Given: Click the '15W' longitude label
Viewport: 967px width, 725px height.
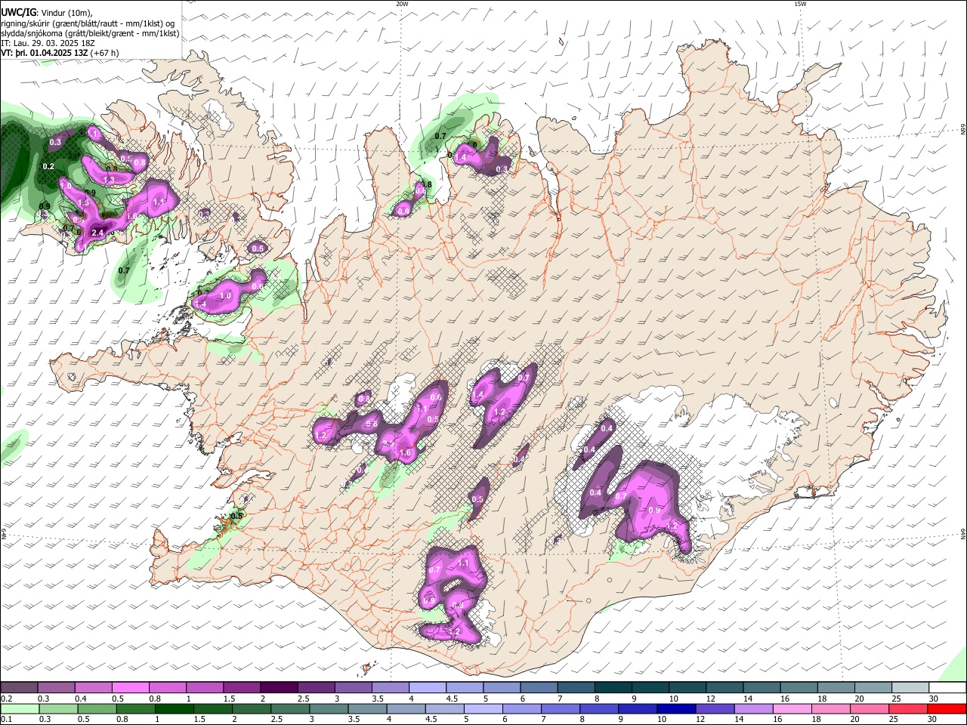Looking at the screenshot, I should point(800,4).
